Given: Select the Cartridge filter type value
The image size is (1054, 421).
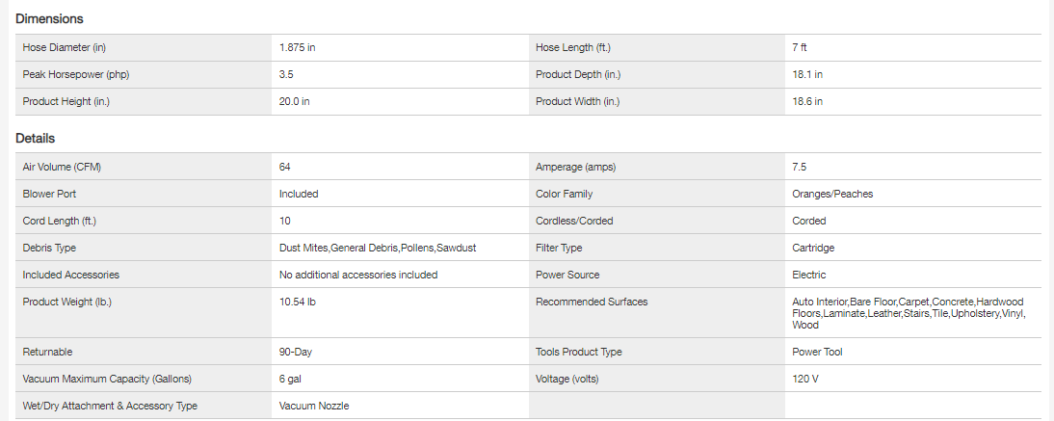Looking at the screenshot, I should [x=813, y=248].
